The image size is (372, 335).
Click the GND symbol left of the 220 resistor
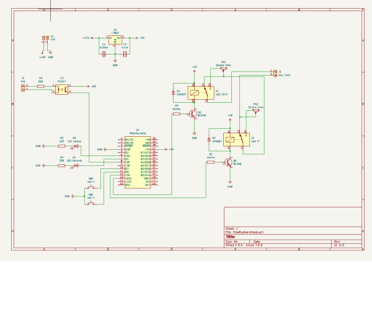tap(43, 146)
